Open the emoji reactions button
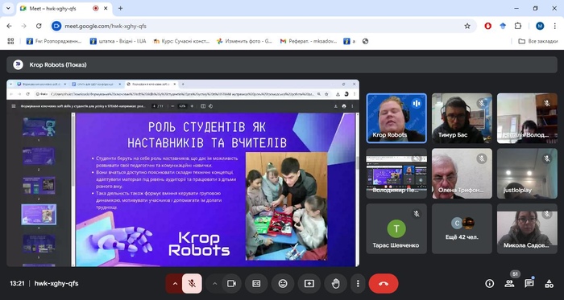 (283, 283)
